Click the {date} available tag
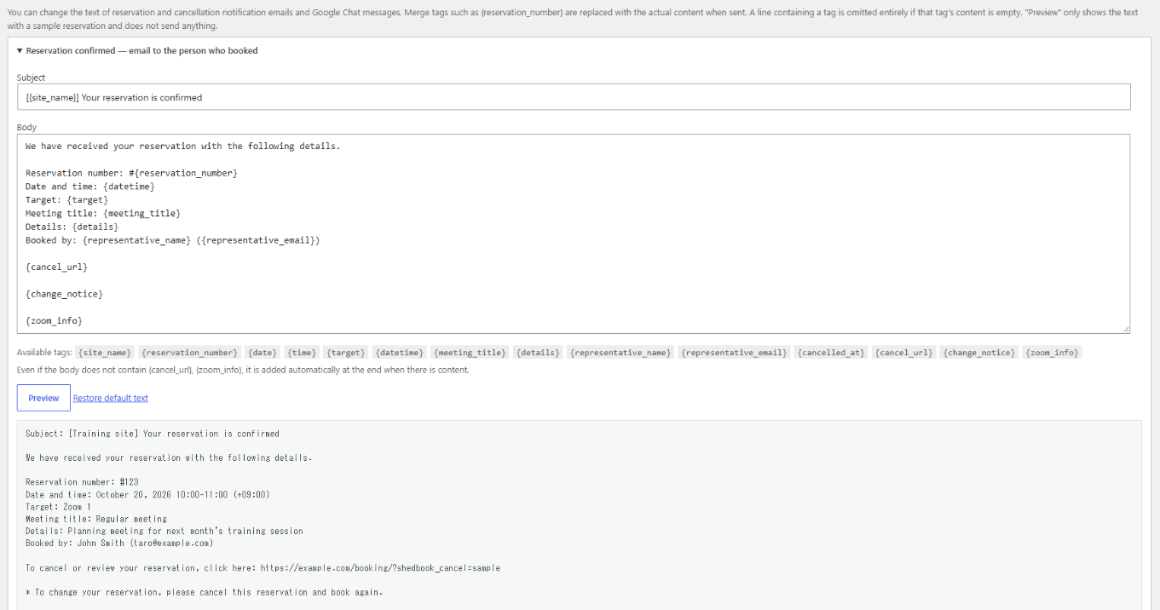 263,353
